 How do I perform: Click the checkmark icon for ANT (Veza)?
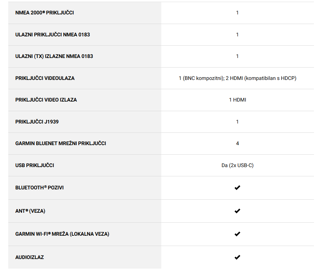tap(237, 211)
